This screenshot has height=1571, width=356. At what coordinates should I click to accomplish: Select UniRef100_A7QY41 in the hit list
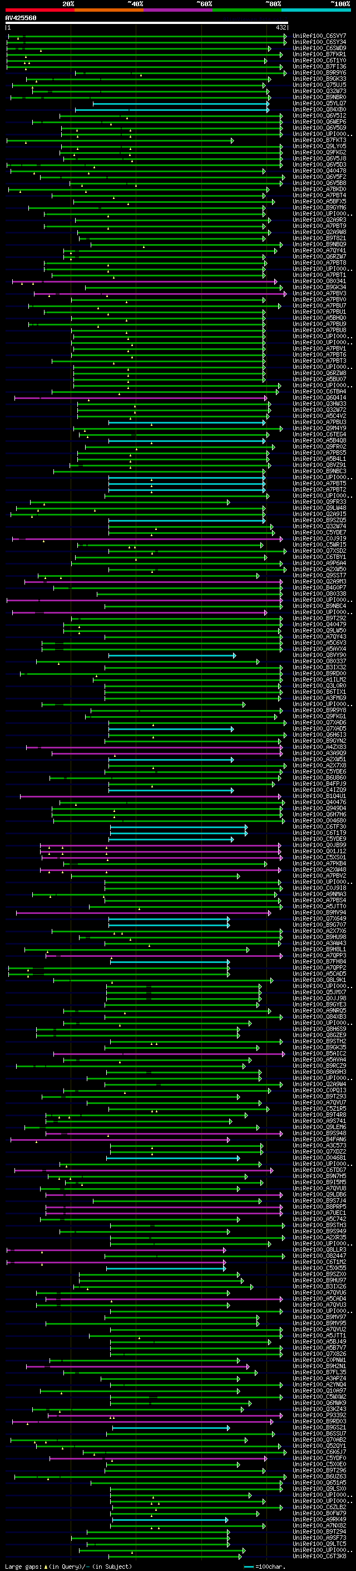coord(319,251)
